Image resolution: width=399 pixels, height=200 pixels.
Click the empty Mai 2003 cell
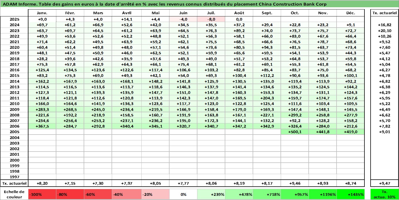(155, 143)
